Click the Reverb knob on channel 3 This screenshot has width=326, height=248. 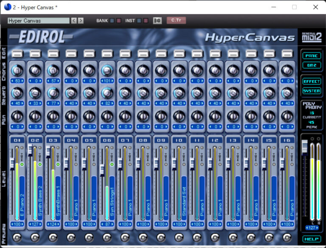click(x=53, y=93)
